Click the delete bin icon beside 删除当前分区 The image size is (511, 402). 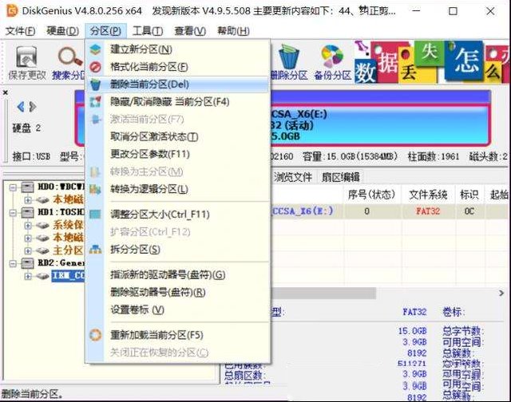tap(96, 85)
